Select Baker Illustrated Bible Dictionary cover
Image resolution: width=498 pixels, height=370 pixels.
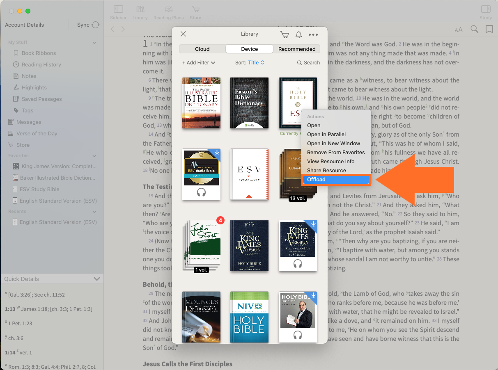coord(201,103)
